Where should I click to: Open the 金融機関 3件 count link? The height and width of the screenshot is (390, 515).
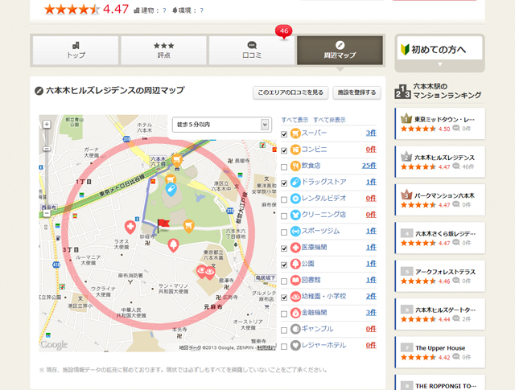tap(371, 313)
